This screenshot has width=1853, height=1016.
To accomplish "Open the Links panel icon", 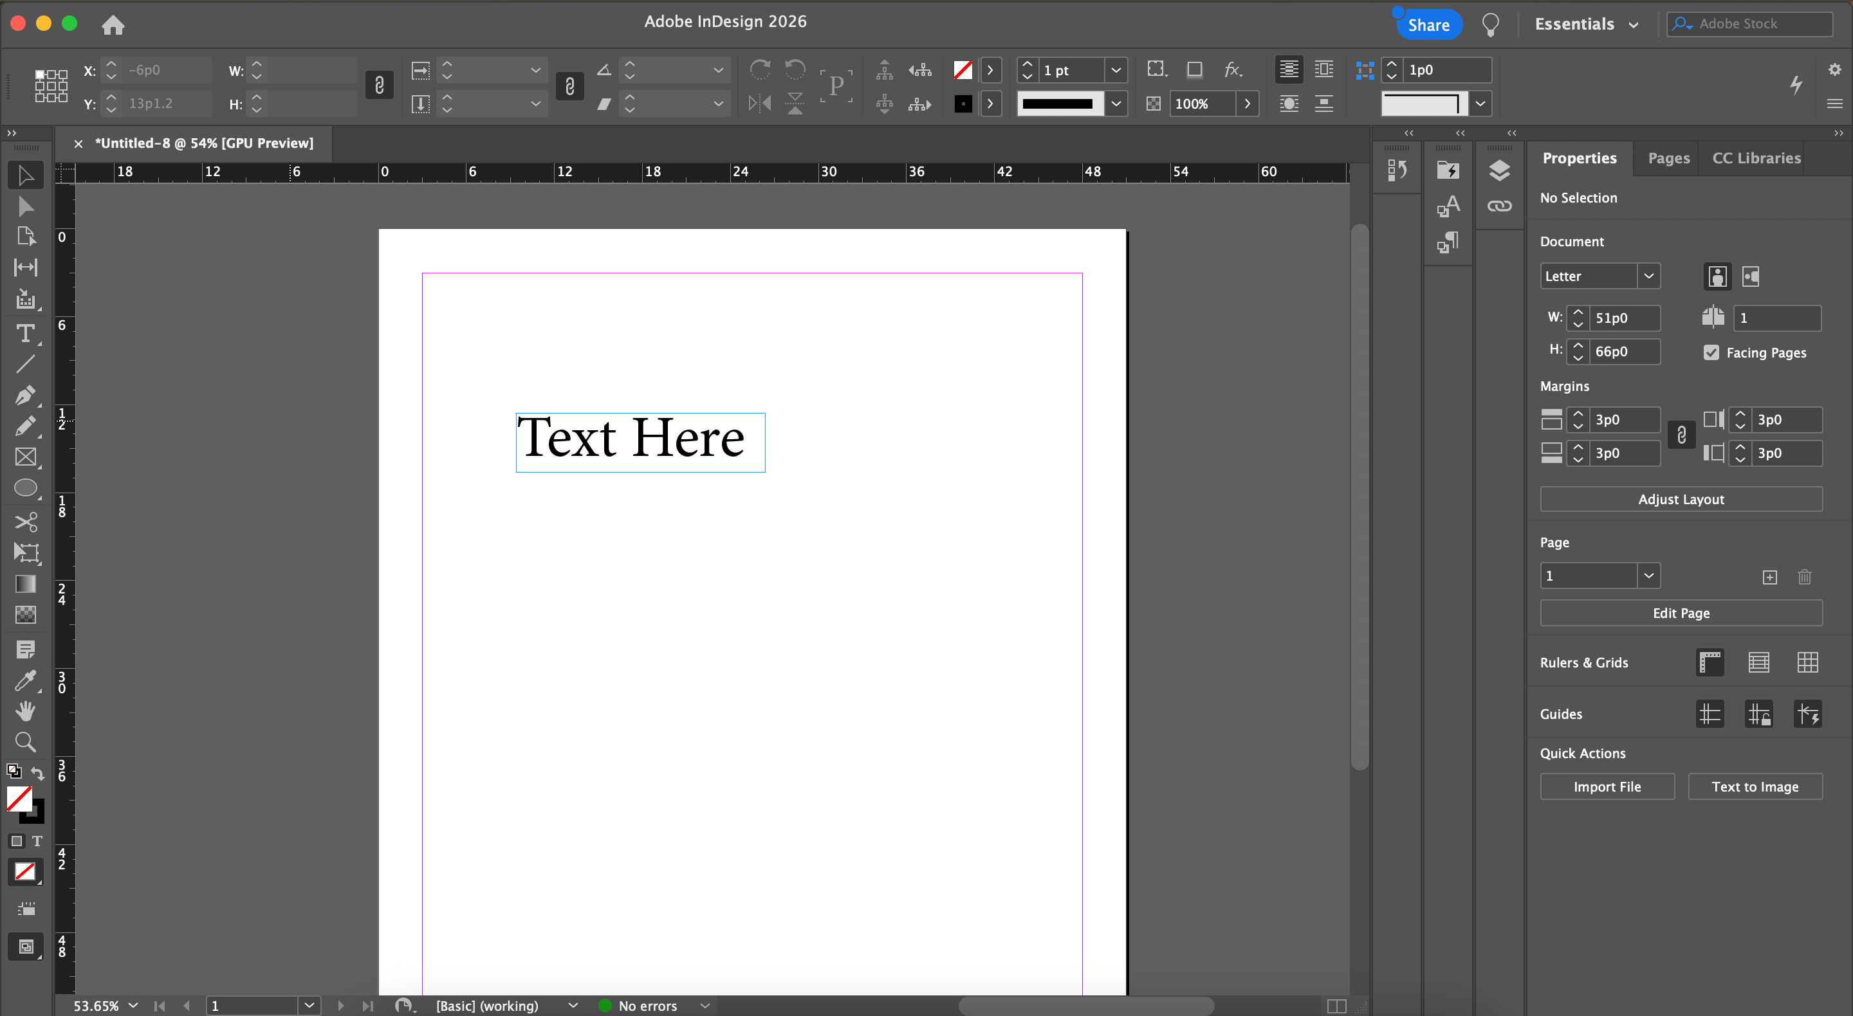I will (x=1499, y=206).
